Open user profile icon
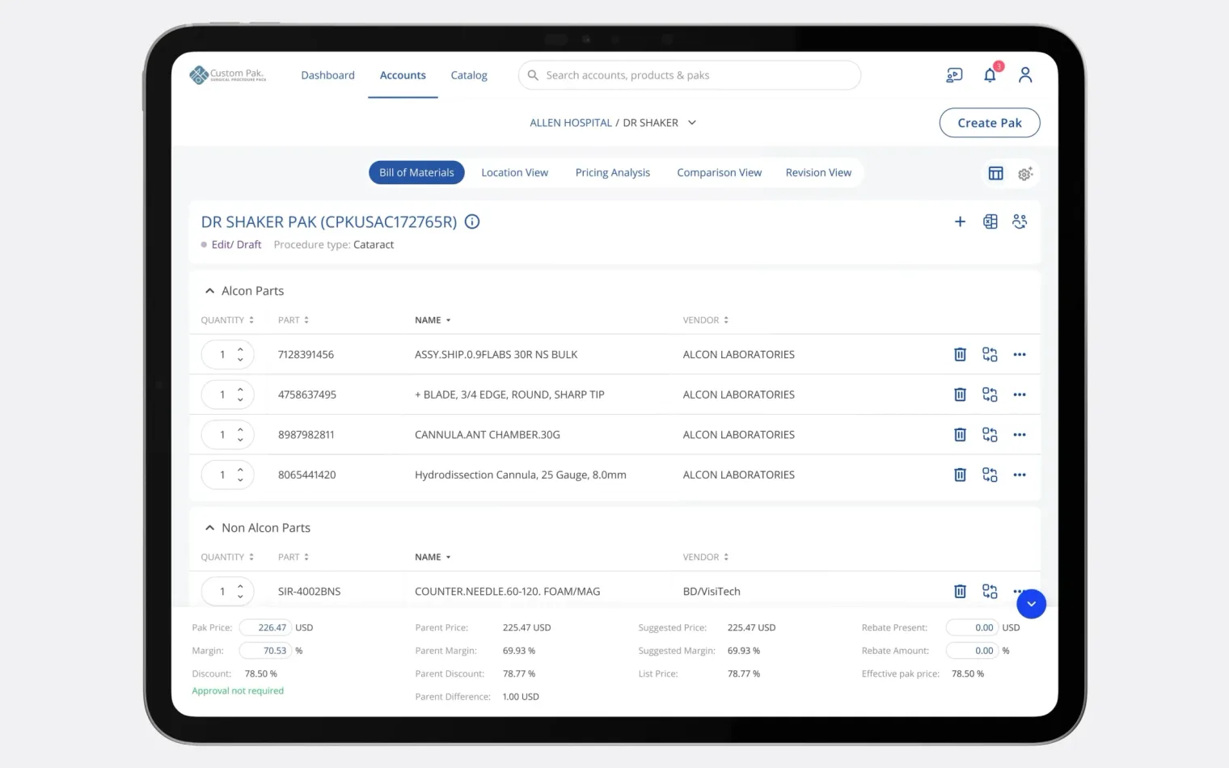Screen dimensions: 1229x768 1025,75
